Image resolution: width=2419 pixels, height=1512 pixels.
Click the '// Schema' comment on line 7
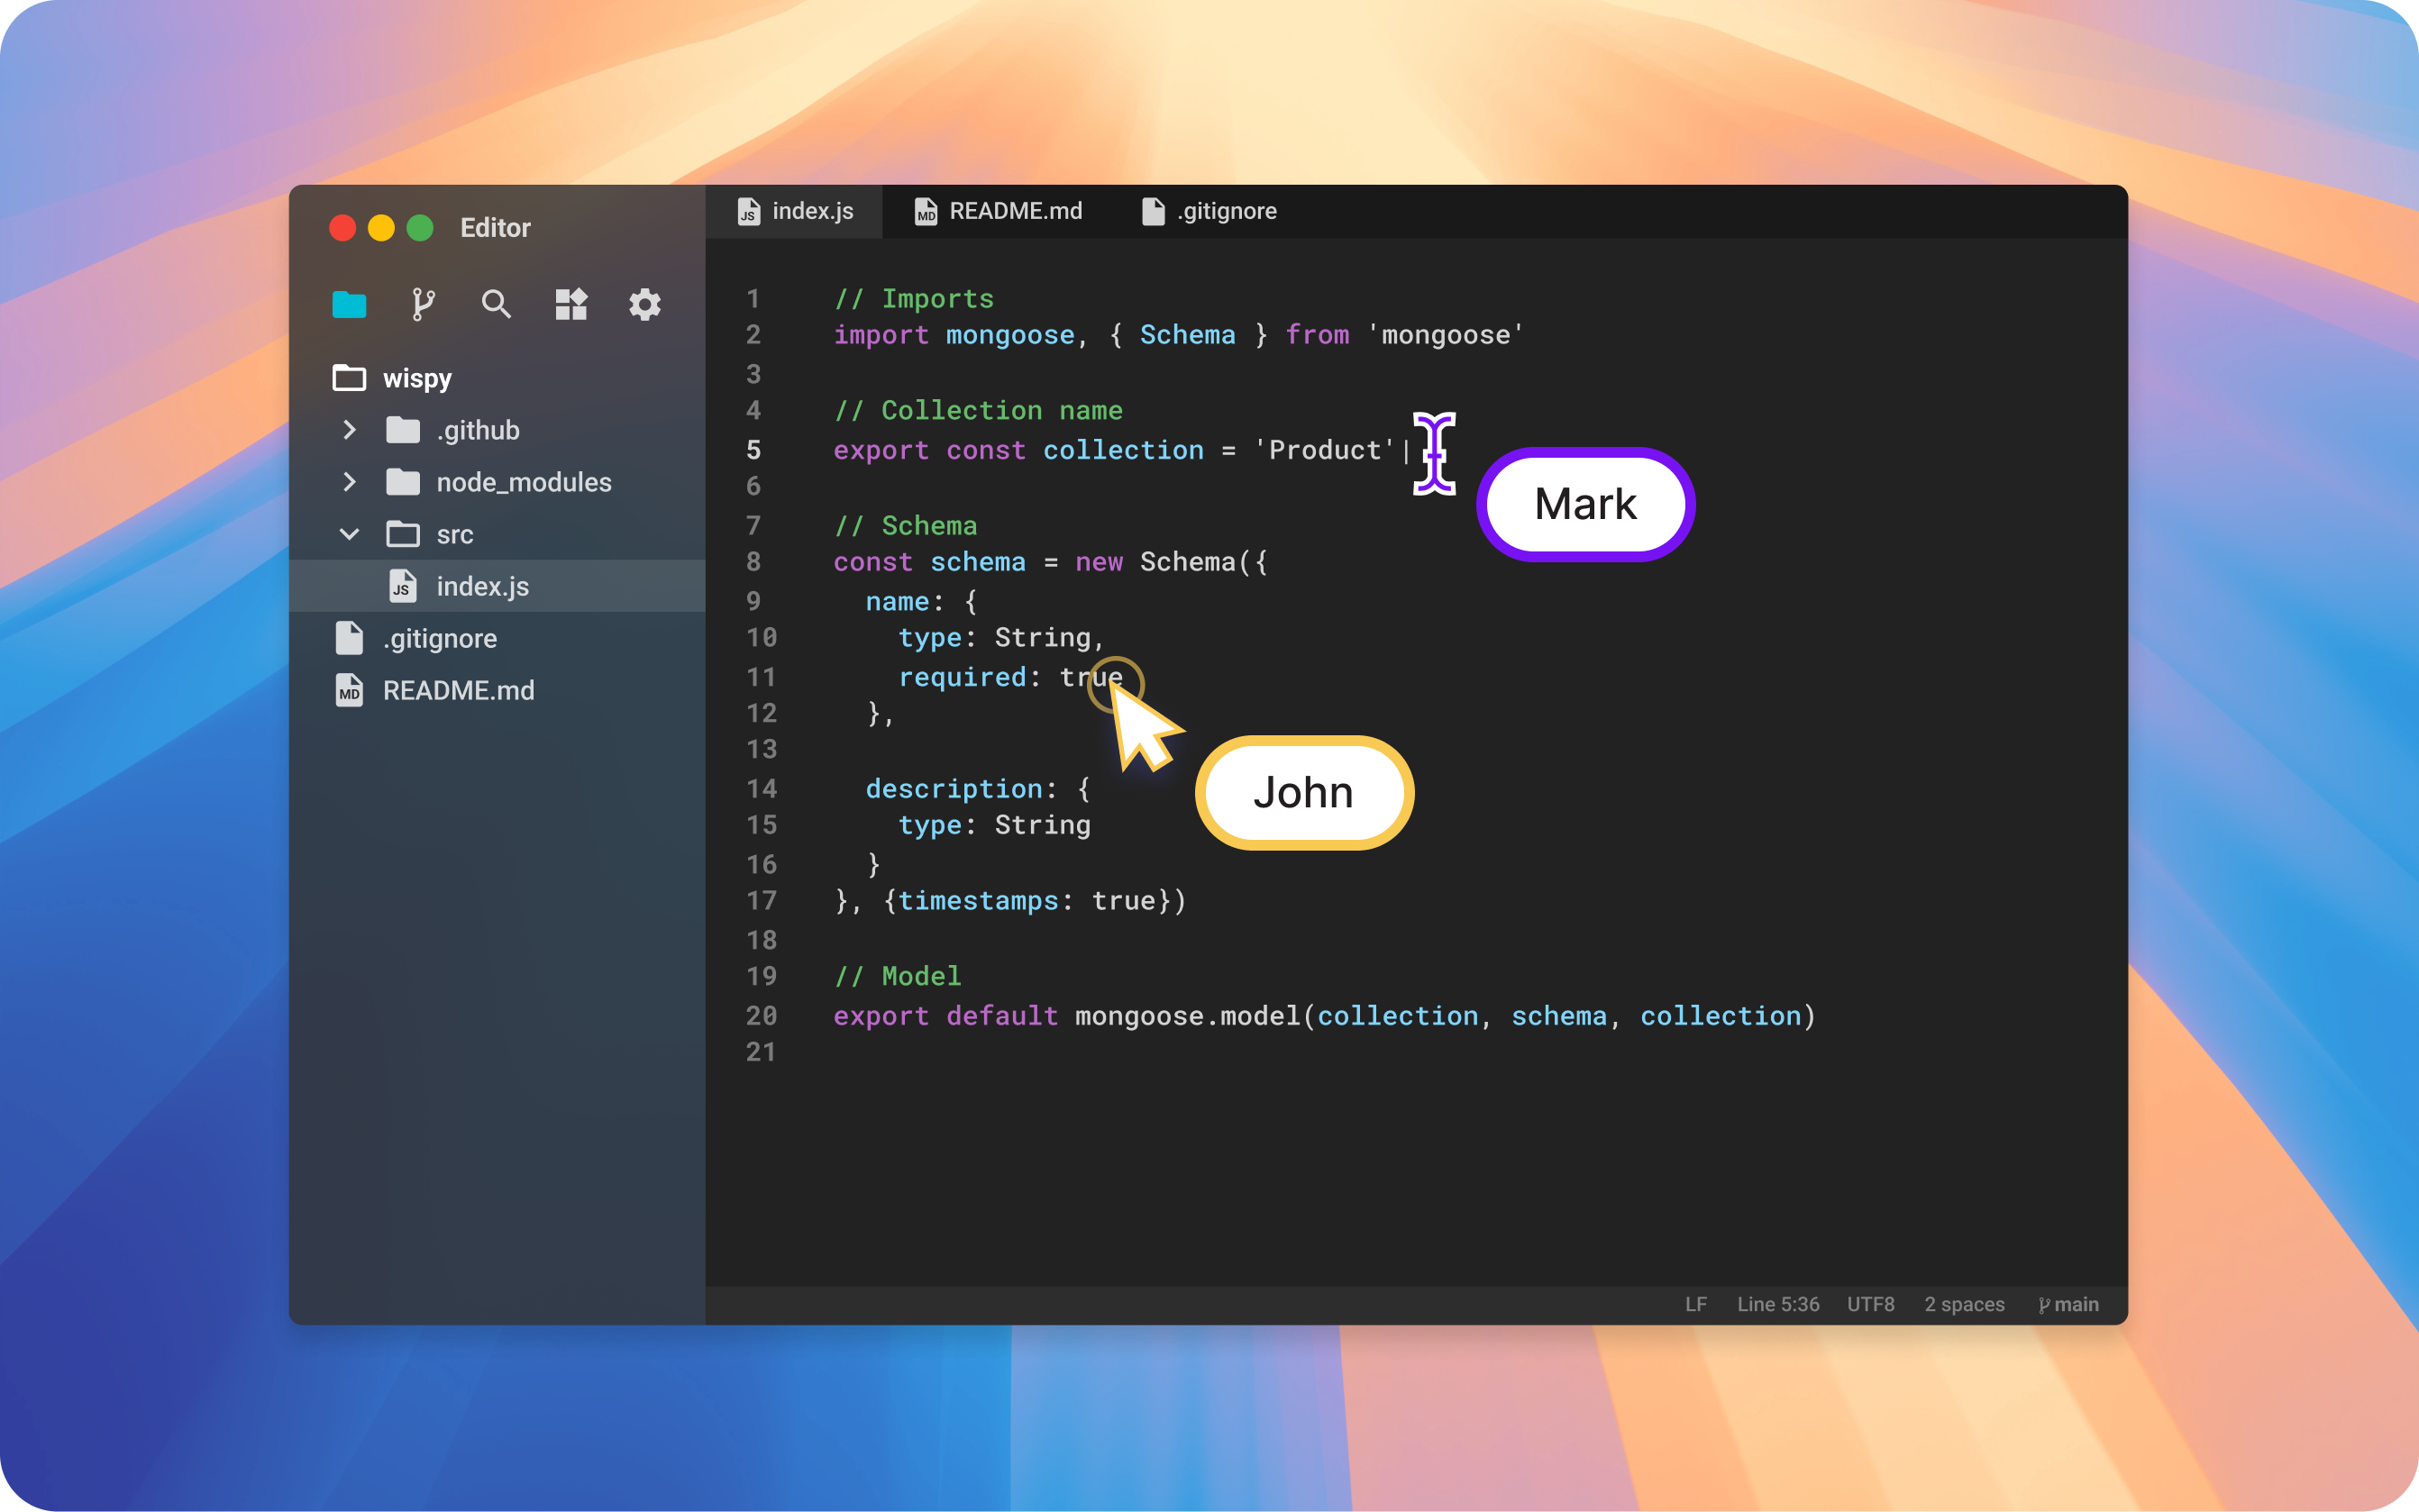pyautogui.click(x=905, y=526)
